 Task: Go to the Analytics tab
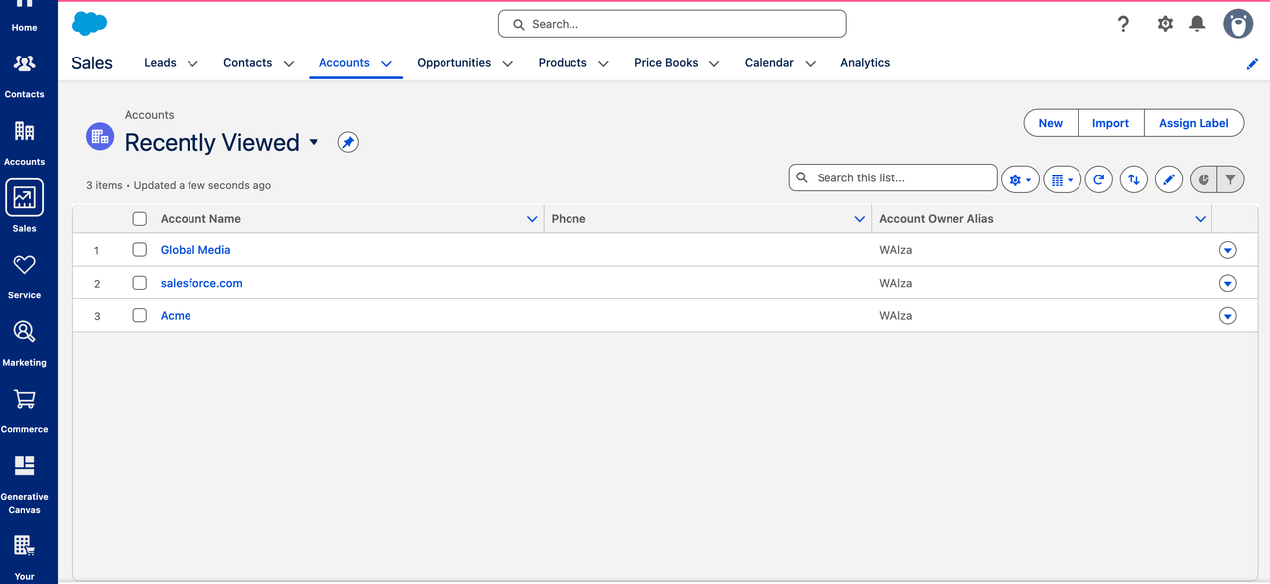[x=865, y=63]
